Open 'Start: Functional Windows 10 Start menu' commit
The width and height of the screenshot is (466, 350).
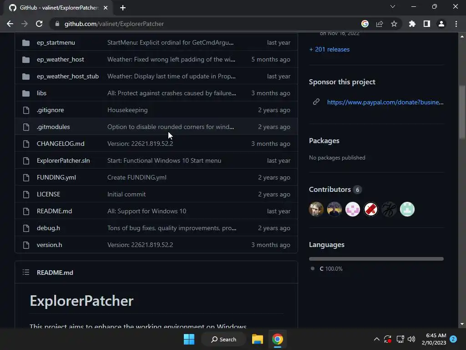[x=164, y=161]
